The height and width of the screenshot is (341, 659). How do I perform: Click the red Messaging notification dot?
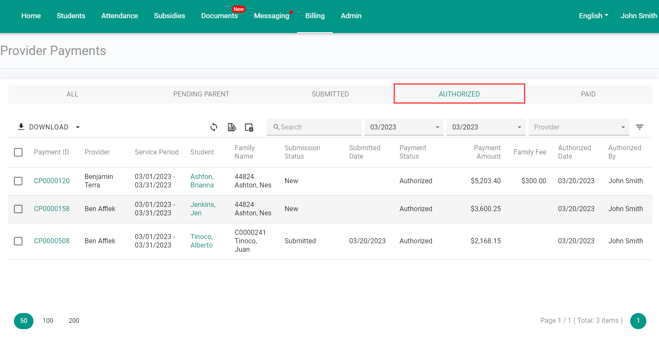tap(291, 12)
